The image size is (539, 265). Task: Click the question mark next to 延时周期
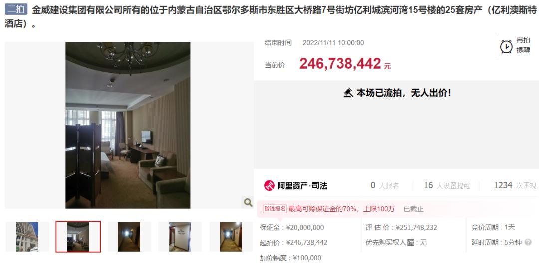click(528, 243)
